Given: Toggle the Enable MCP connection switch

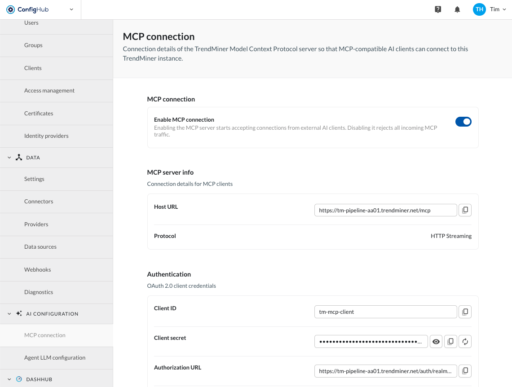Looking at the screenshot, I should point(463,122).
